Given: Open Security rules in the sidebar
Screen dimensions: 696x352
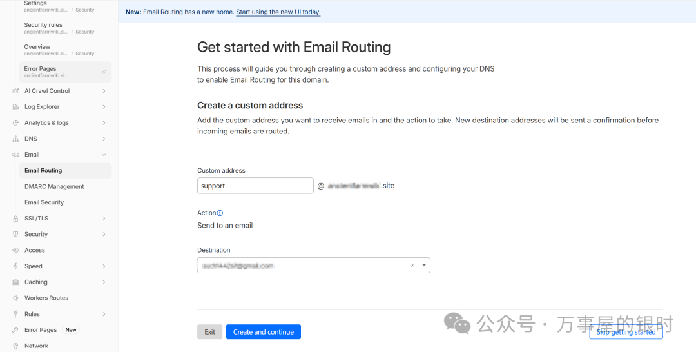Looking at the screenshot, I should click(43, 25).
